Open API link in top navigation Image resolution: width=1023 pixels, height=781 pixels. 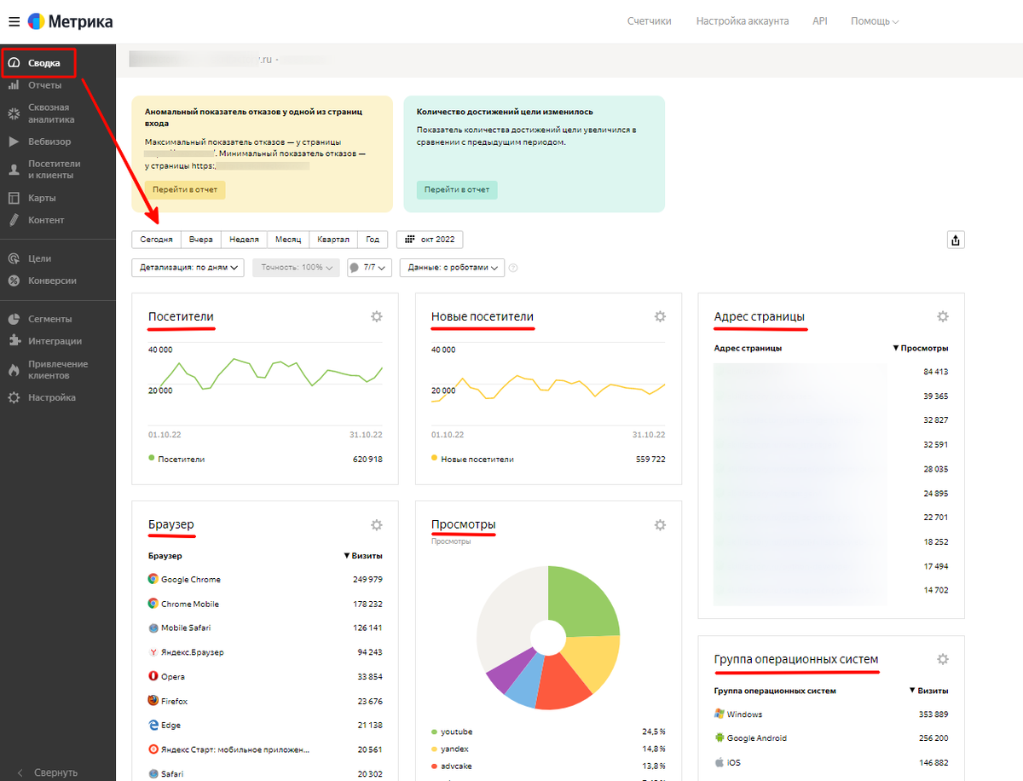[820, 21]
